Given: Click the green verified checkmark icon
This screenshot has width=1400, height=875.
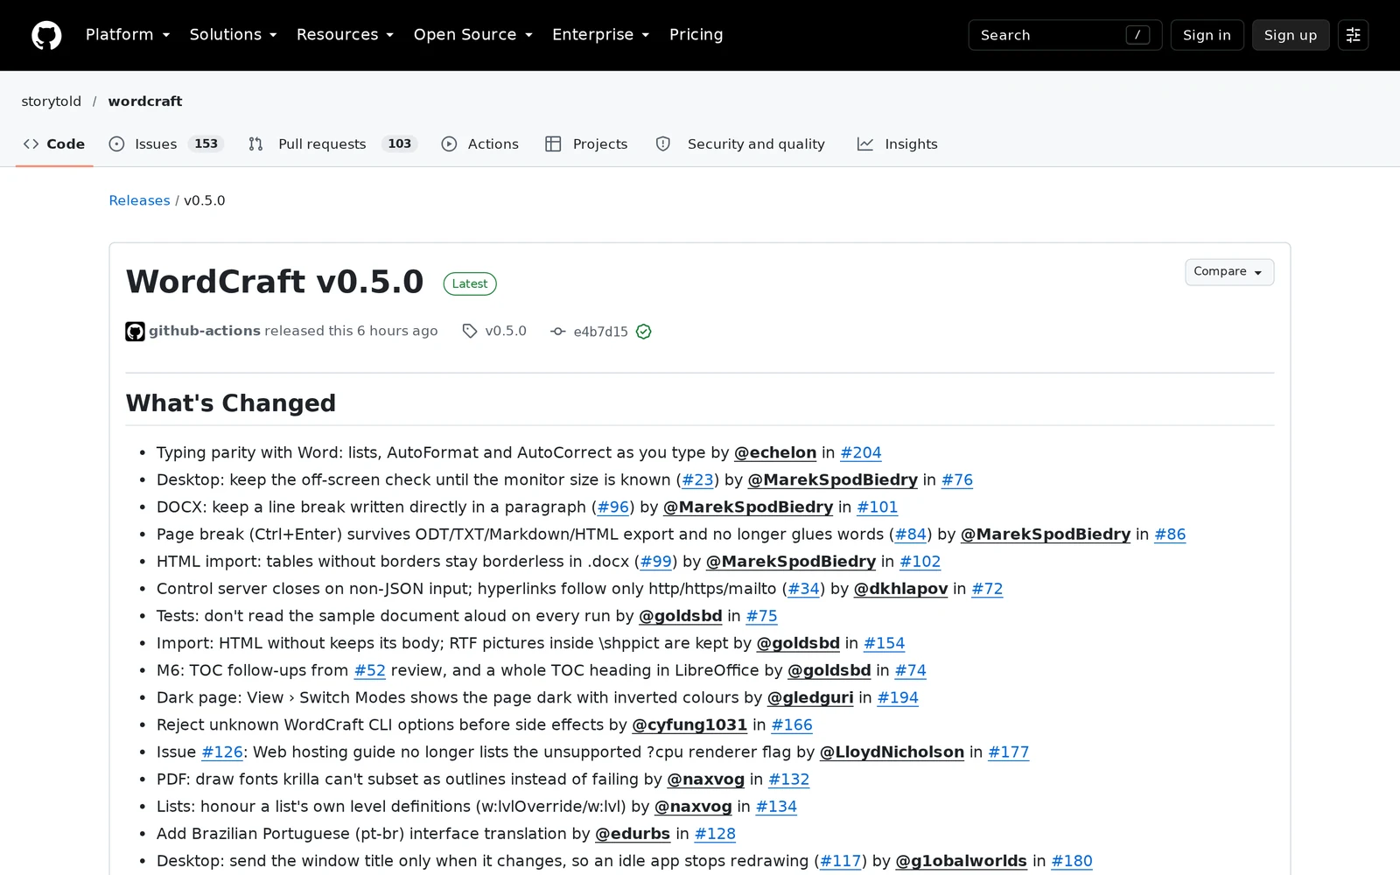Looking at the screenshot, I should [644, 332].
